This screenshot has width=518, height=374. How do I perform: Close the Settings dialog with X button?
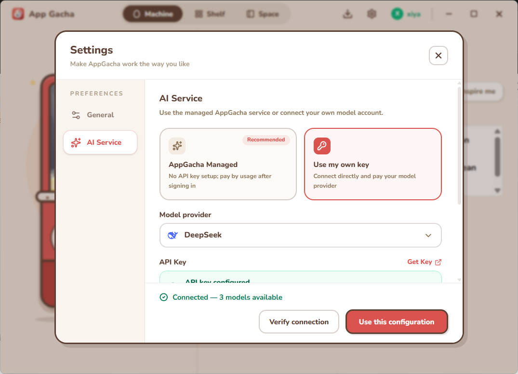(438, 55)
